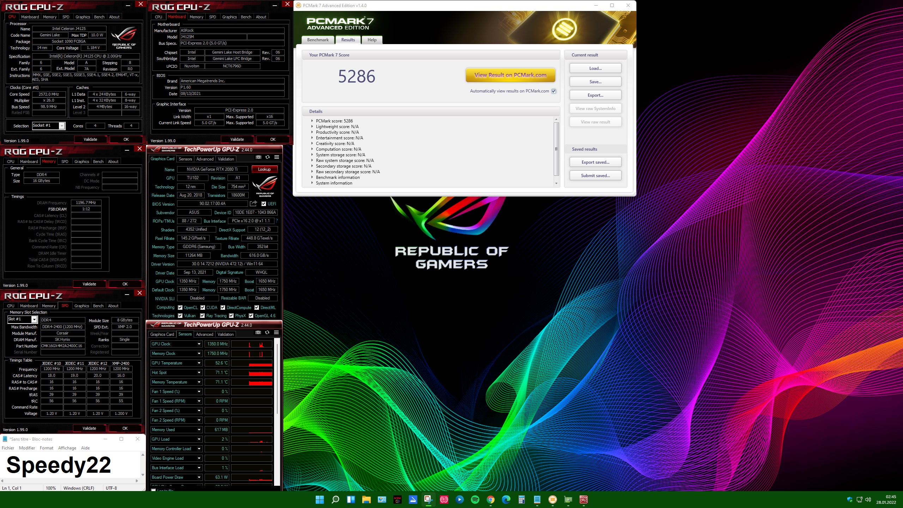Open File Explorer from taskbar
Viewport: 903px width, 508px height.
366,500
